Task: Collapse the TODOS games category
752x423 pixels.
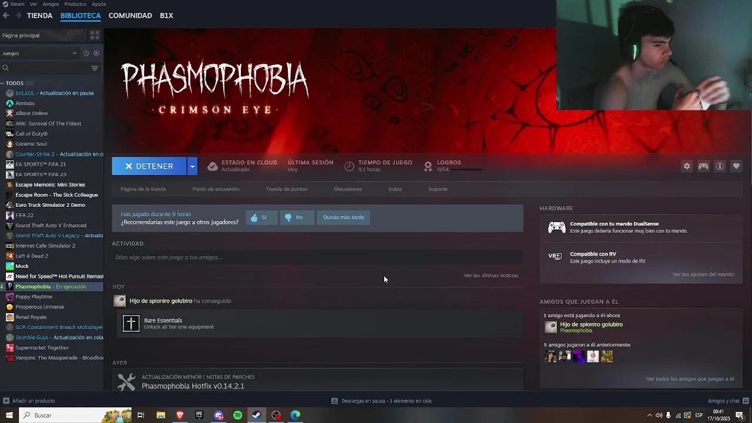Action: coord(3,83)
